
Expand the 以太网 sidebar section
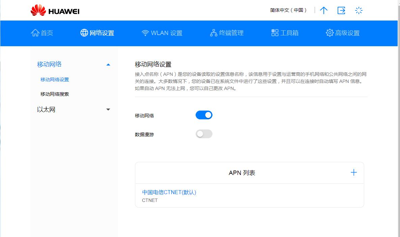coord(108,110)
